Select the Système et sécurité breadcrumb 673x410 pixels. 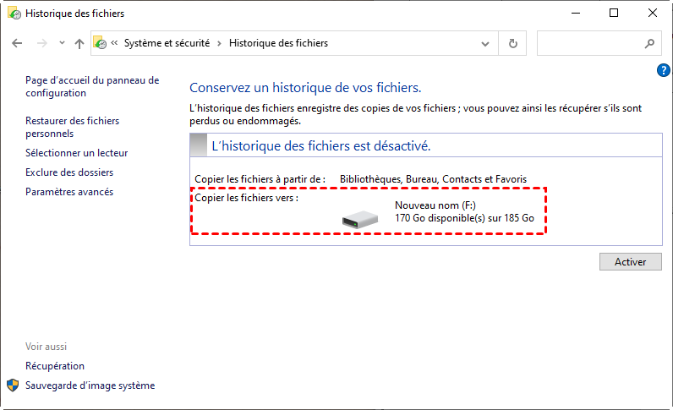click(168, 43)
